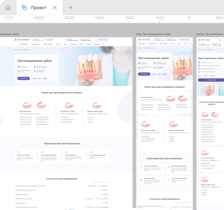This screenshot has width=224, height=210.
Task: Click outlined Заказать звонок button in iPad frame
Action: pos(184,39)
